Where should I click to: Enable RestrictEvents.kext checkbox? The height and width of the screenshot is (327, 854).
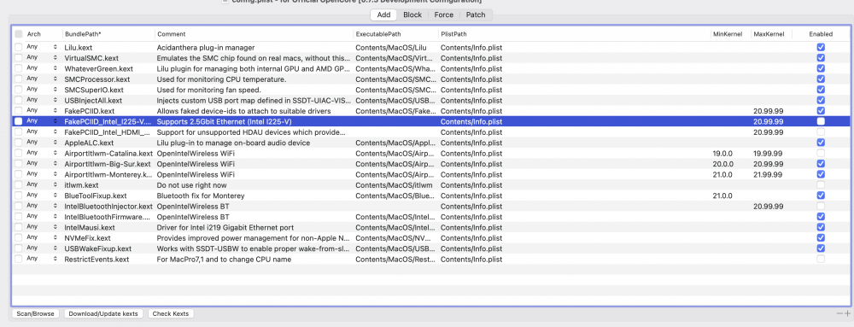(821, 259)
